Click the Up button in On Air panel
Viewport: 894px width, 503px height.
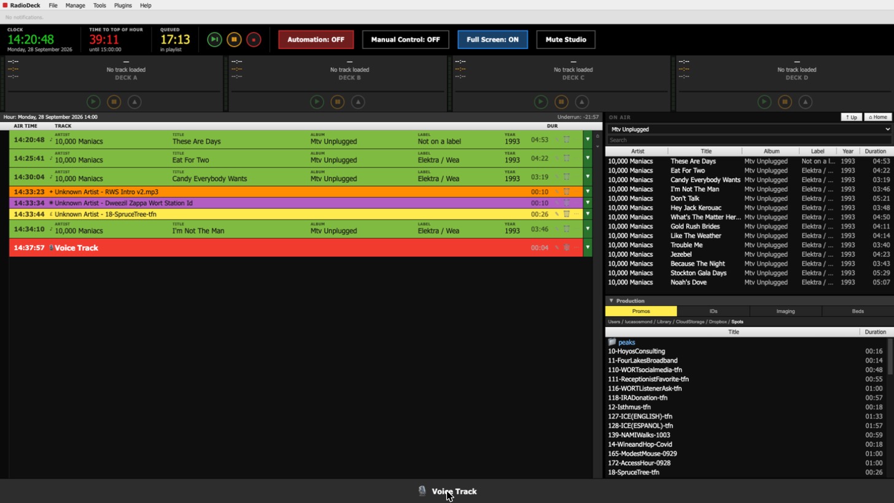(x=852, y=117)
